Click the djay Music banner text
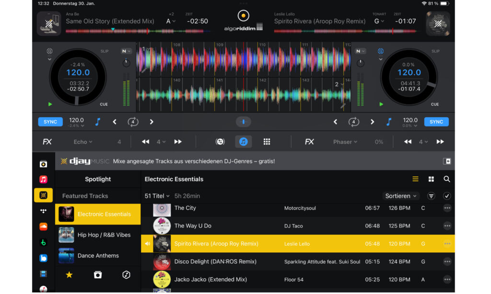Image resolution: width=491 pixels, height=294 pixels. pyautogui.click(x=194, y=161)
